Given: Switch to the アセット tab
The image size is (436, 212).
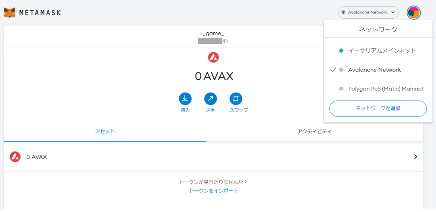Looking at the screenshot, I should click(105, 132).
